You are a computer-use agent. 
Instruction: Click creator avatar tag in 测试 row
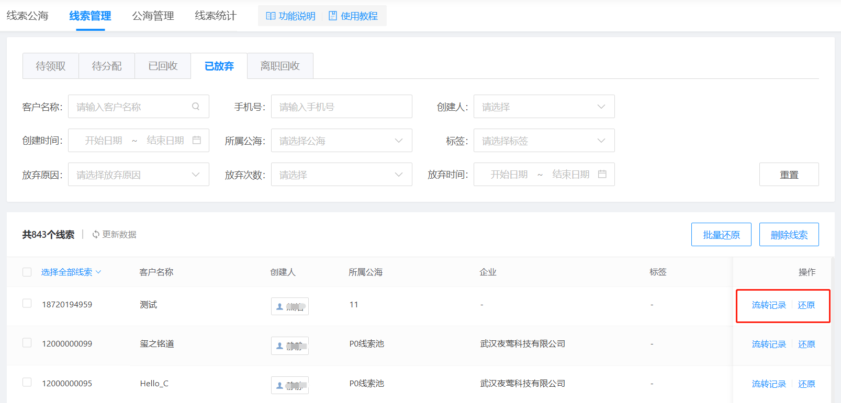290,306
